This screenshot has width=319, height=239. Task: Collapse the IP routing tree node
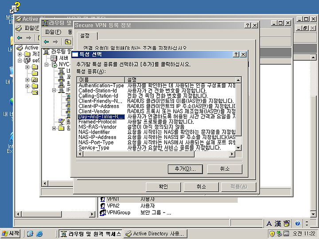pyautogui.click(x=54, y=90)
